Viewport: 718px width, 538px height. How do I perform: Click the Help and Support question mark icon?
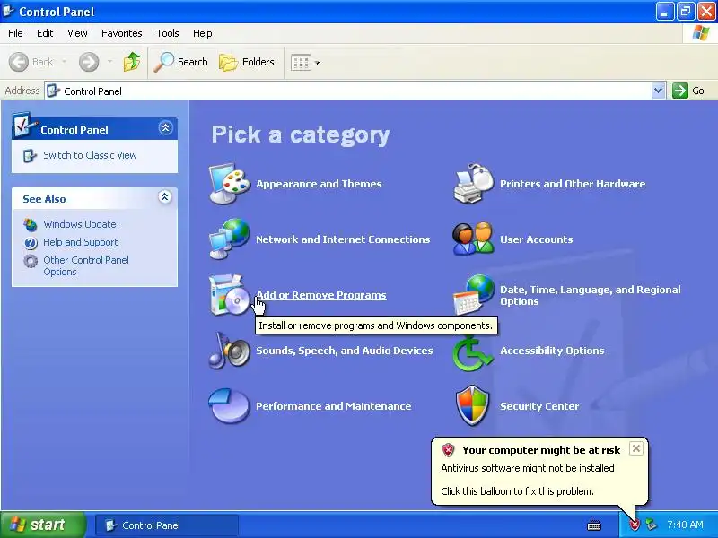[31, 242]
